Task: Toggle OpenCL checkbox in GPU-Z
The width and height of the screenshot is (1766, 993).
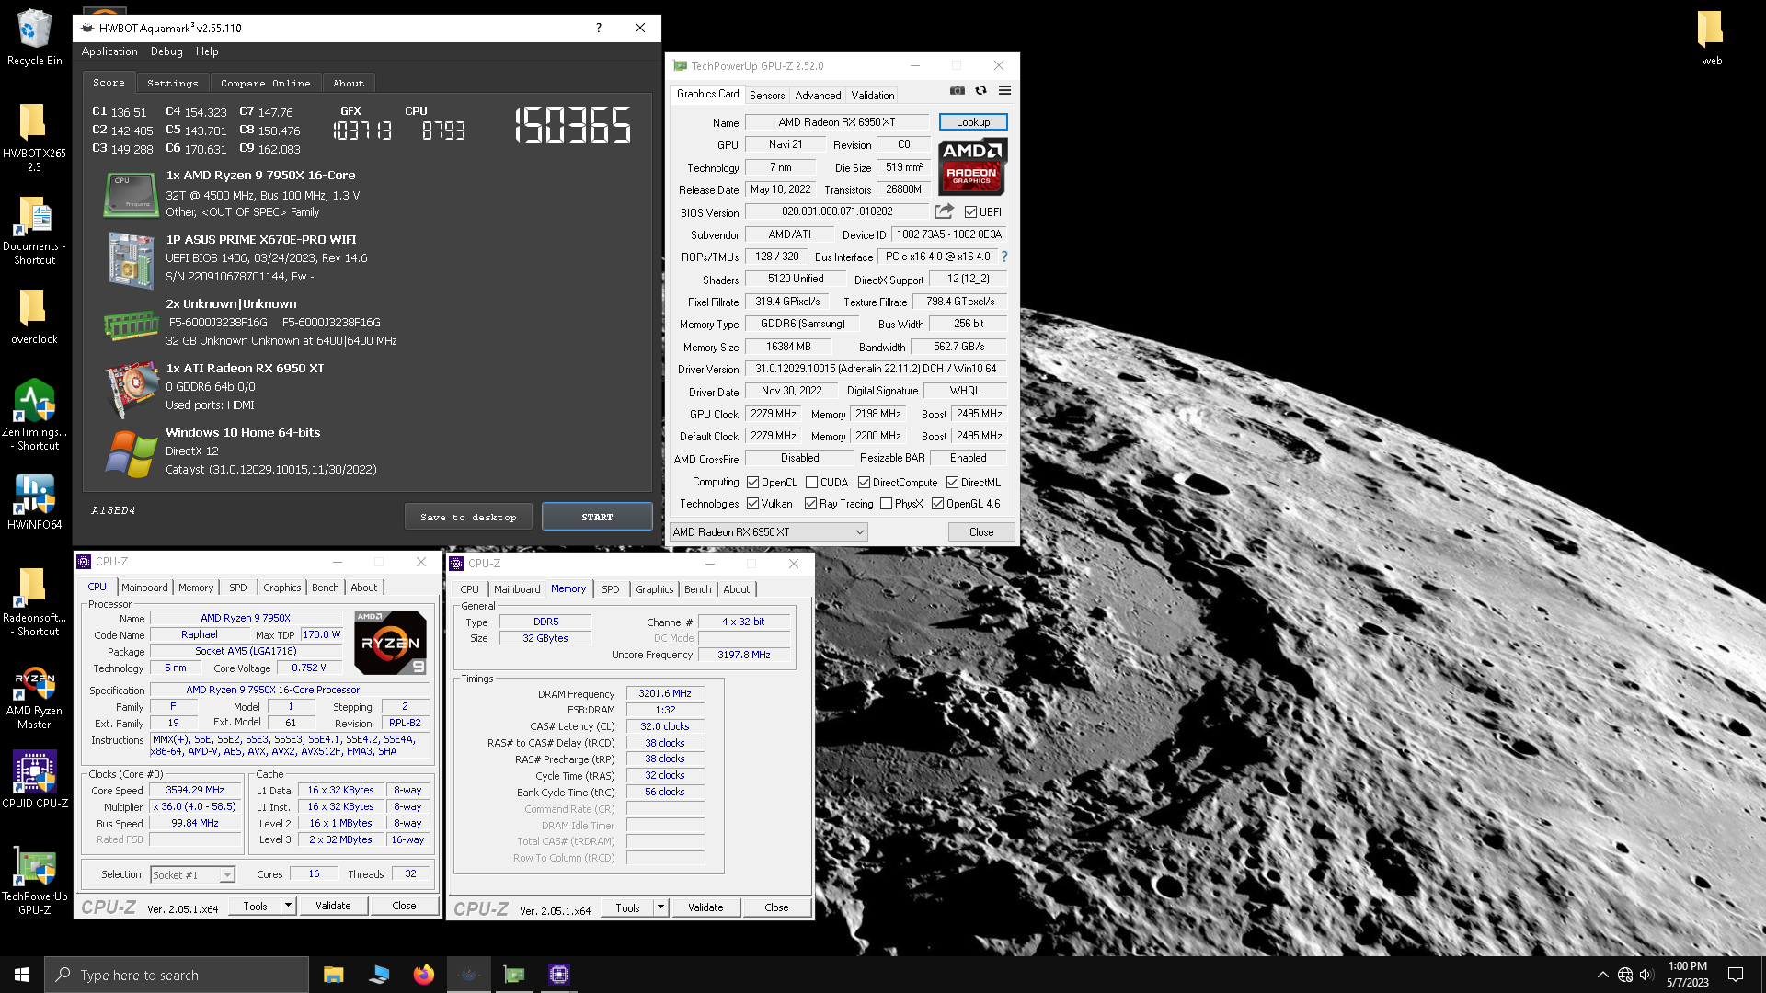Action: click(752, 483)
